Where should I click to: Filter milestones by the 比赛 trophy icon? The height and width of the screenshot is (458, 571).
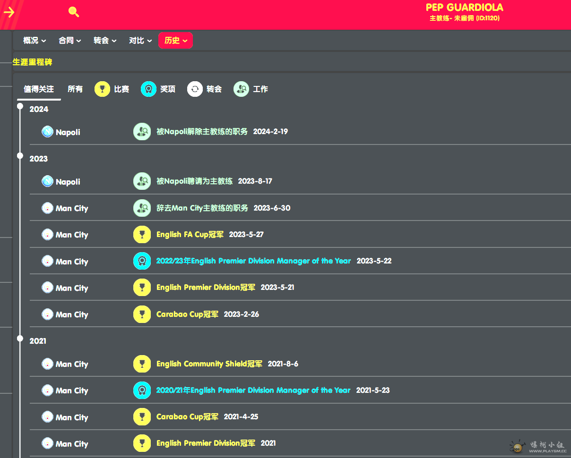pos(103,89)
